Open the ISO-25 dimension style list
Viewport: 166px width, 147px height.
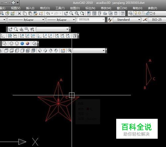157,20
